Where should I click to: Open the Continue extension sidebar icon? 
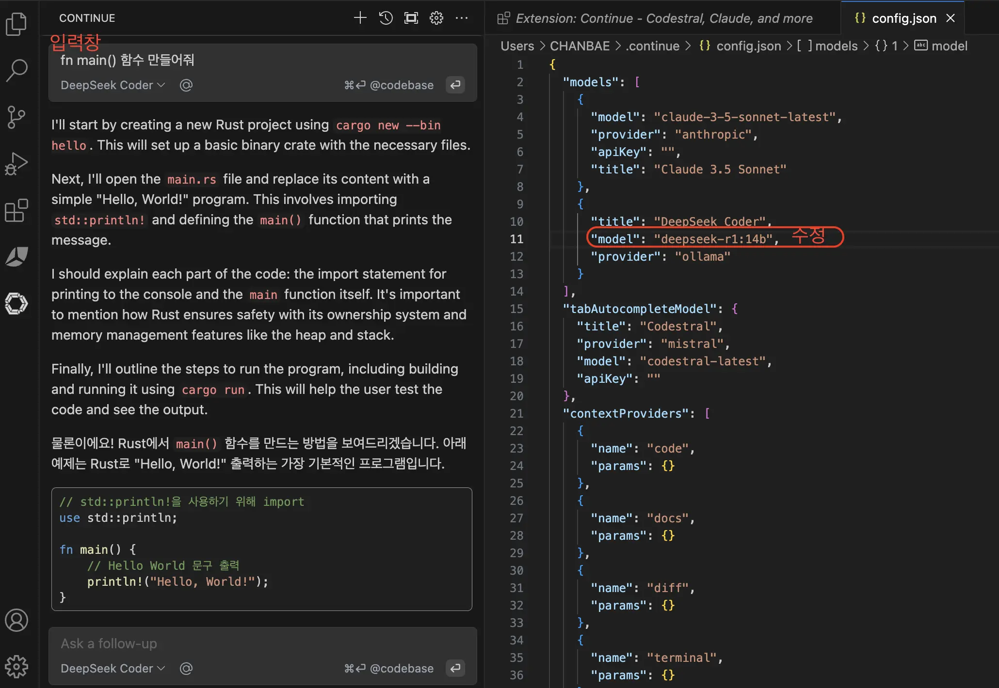coord(16,304)
